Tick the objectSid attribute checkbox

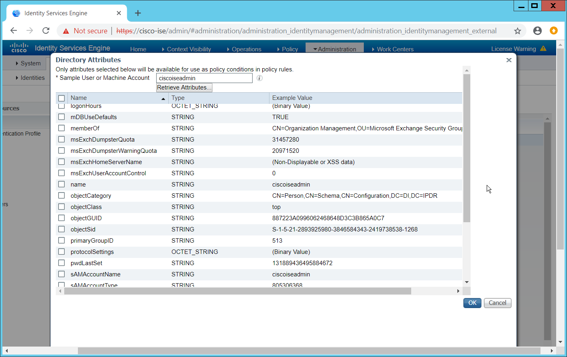[61, 229]
